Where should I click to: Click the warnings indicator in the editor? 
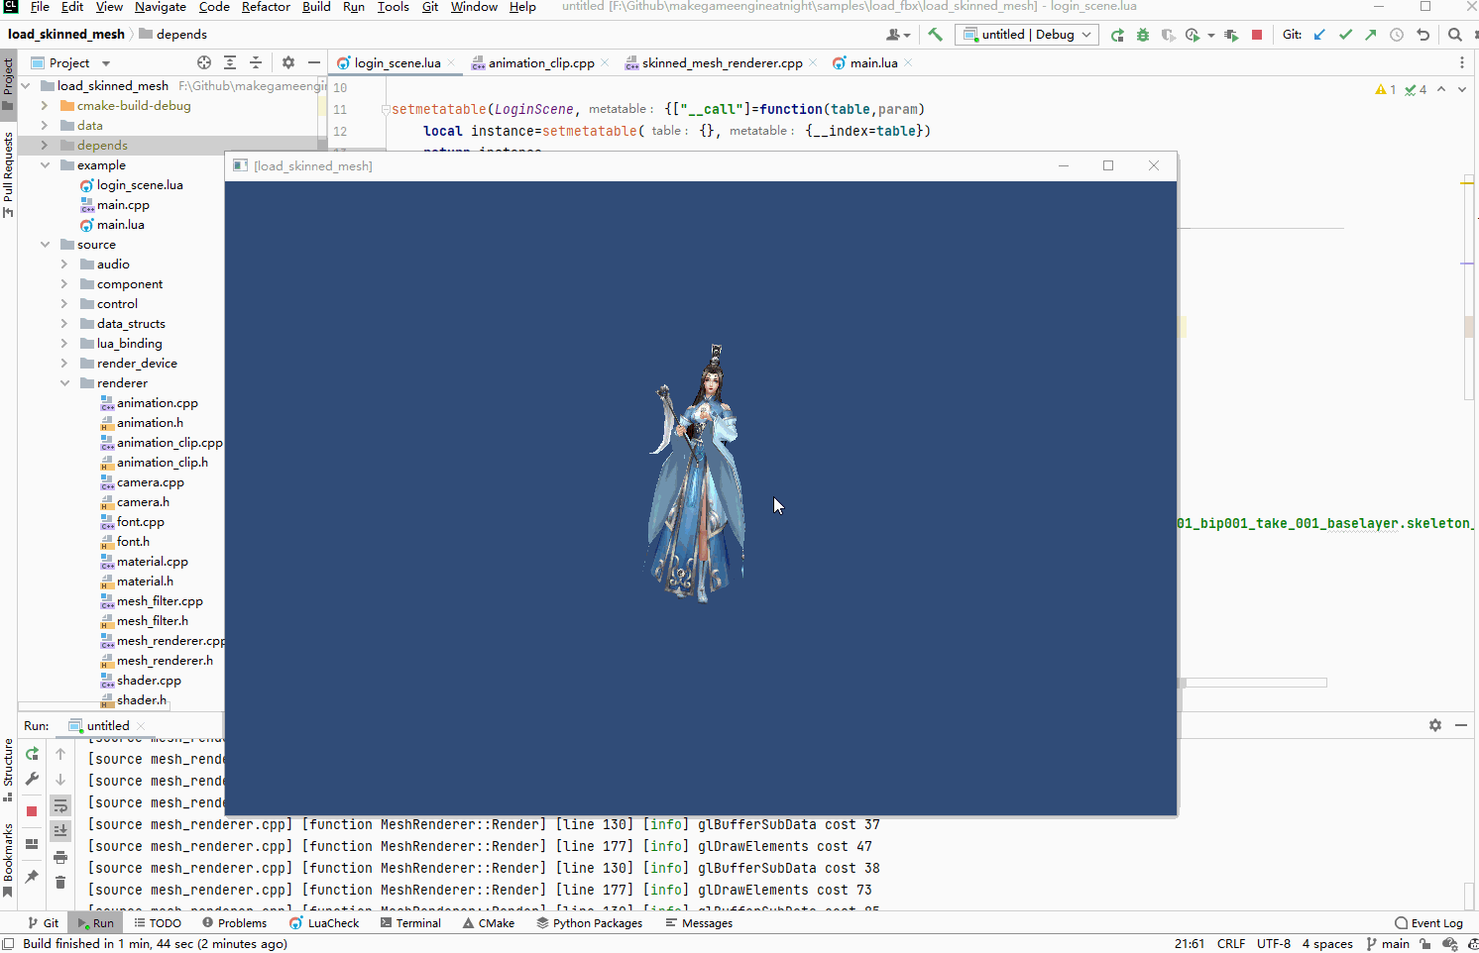point(1385,89)
